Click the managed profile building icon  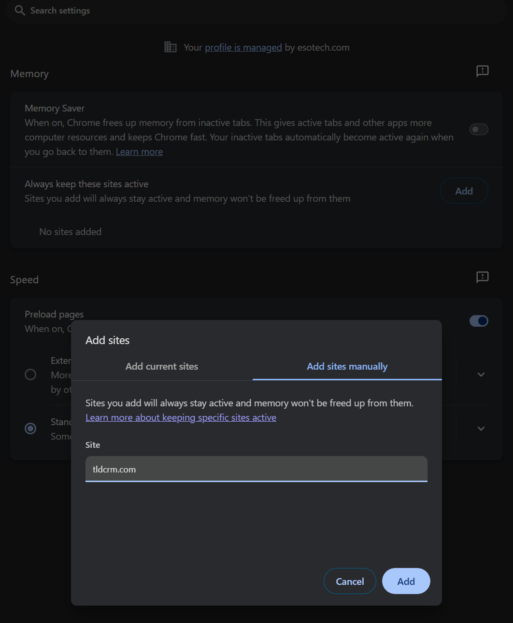tap(171, 47)
